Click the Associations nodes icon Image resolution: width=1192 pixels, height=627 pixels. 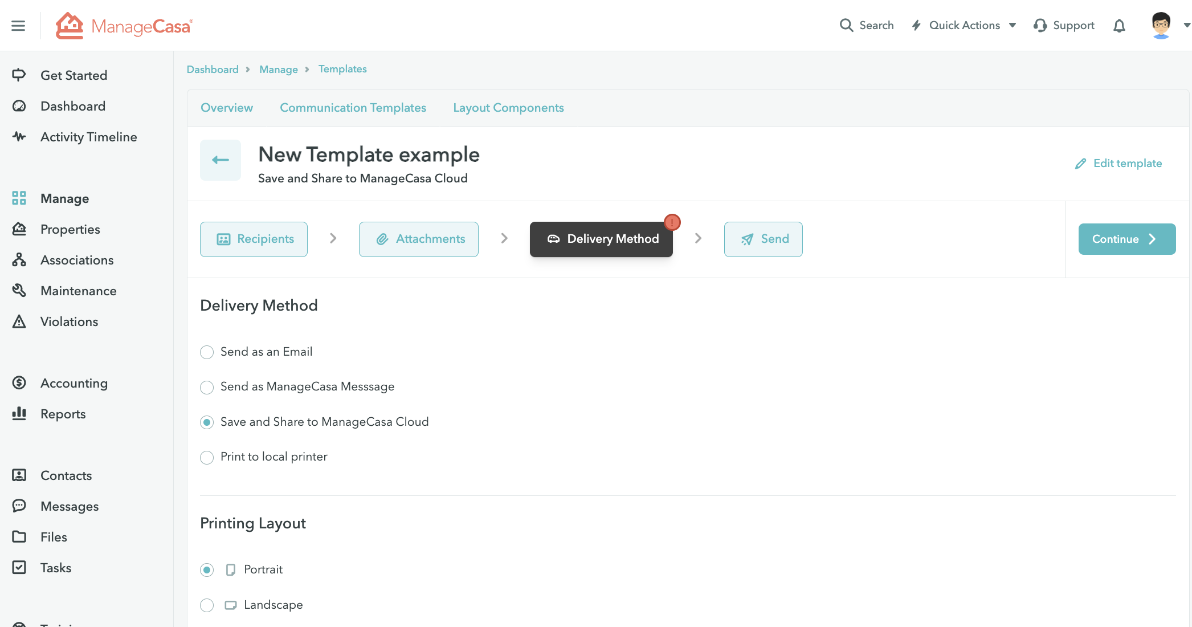(x=19, y=259)
